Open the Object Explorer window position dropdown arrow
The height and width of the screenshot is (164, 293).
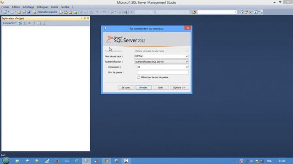click(81, 18)
